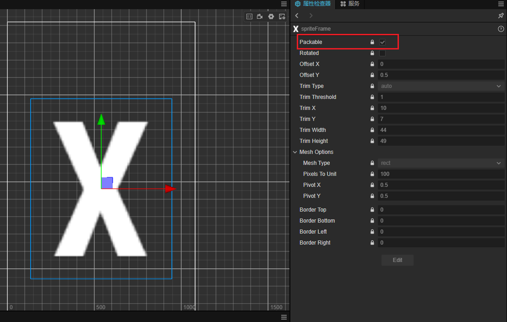Image resolution: width=507 pixels, height=322 pixels.
Task: Click the 1:1 reference image icon in the scene toolbar
Action: 249,16
